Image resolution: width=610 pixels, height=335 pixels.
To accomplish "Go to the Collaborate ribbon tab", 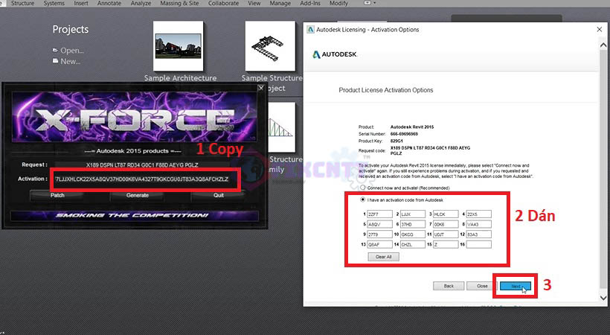I will [x=223, y=3].
